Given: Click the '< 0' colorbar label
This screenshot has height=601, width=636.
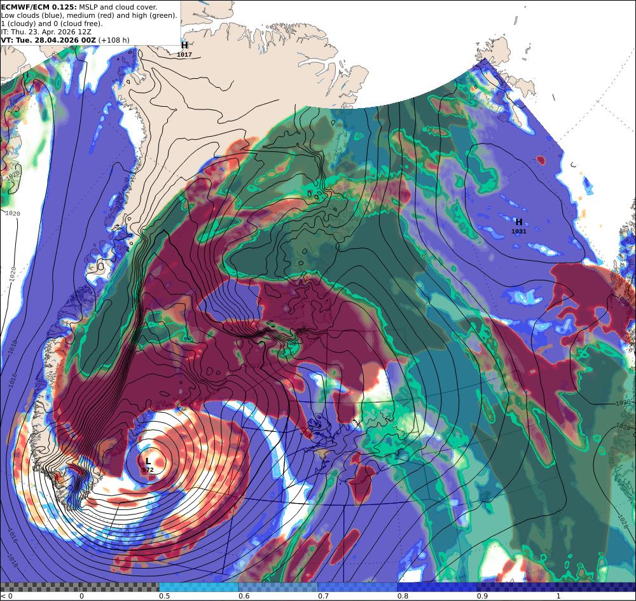Looking at the screenshot, I should click(6, 596).
